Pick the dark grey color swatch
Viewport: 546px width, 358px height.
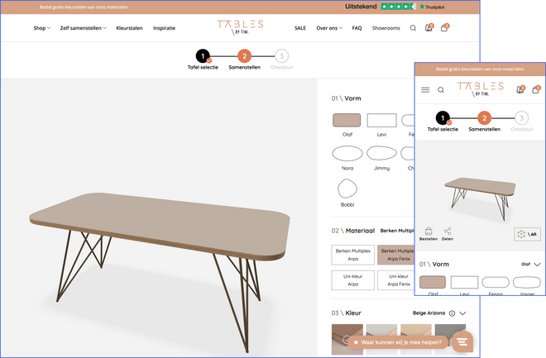pos(450,339)
